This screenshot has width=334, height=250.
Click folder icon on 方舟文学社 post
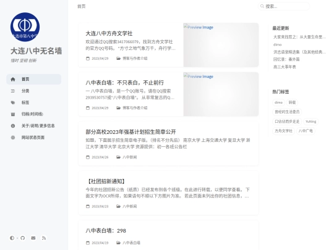coord(118,59)
